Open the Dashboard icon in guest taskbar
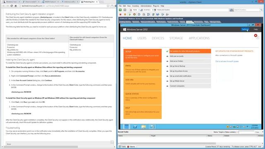Image resolution: width=265 pixels, height=149 pixels. point(126,127)
